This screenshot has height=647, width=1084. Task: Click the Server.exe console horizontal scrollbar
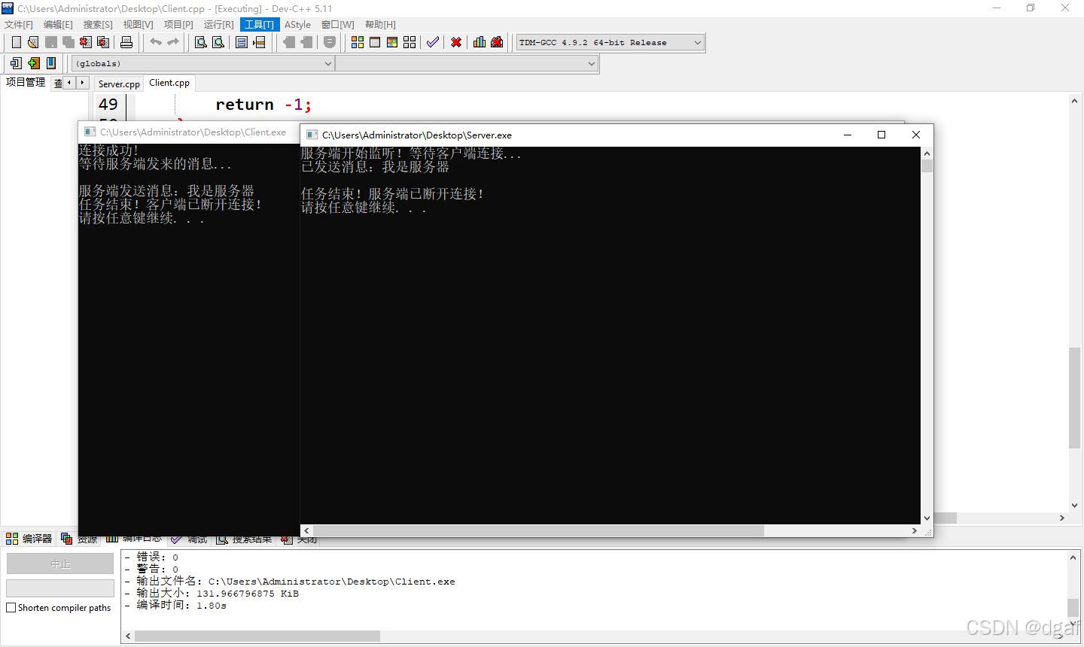pyautogui.click(x=611, y=530)
